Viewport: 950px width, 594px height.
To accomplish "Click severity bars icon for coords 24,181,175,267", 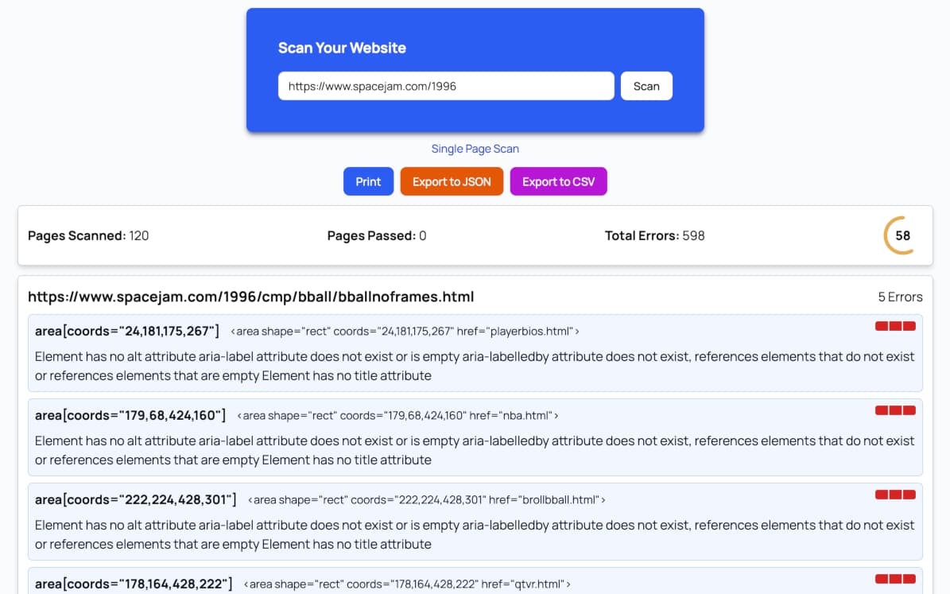I will pos(895,326).
